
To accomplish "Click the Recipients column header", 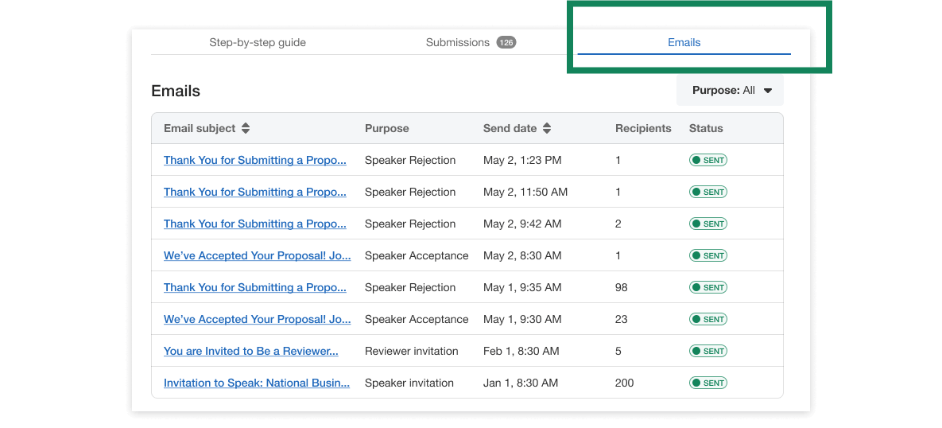I will click(x=643, y=128).
